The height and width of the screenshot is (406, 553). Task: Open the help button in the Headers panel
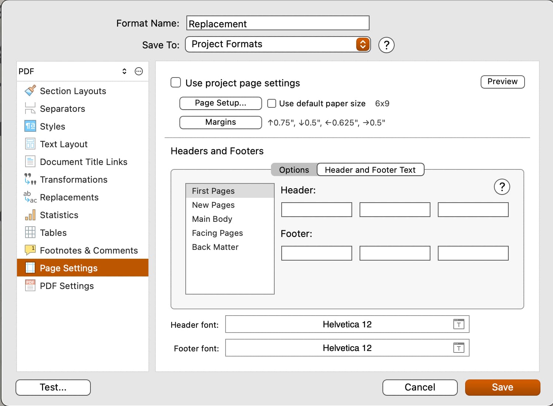point(502,187)
